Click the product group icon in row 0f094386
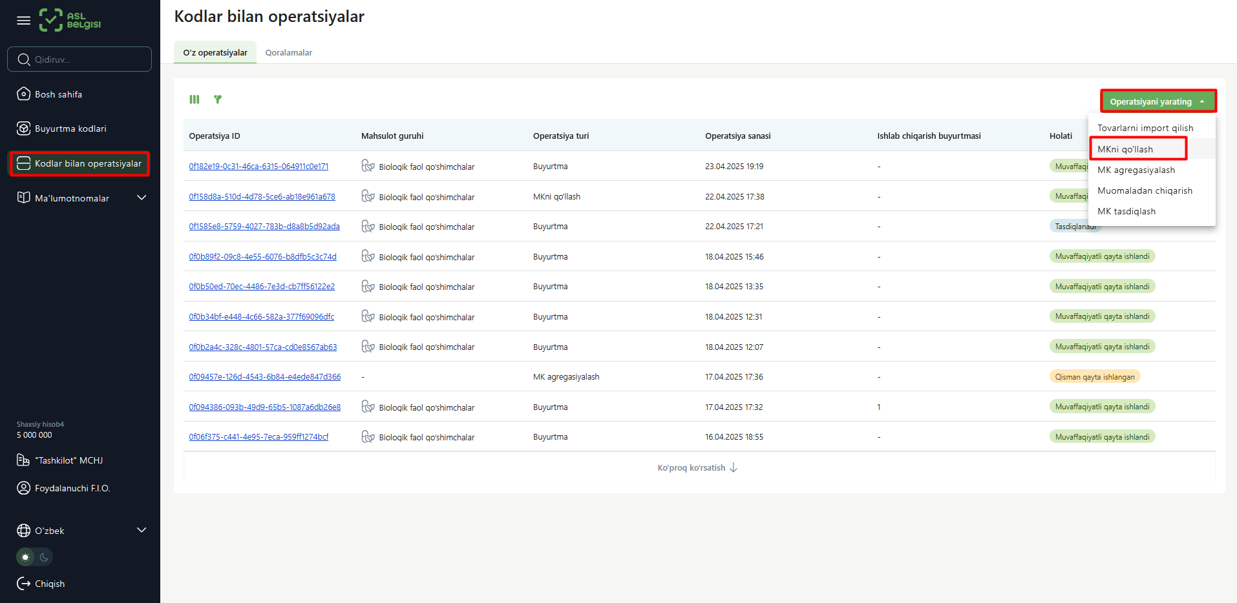The height and width of the screenshot is (603, 1237). (x=368, y=407)
